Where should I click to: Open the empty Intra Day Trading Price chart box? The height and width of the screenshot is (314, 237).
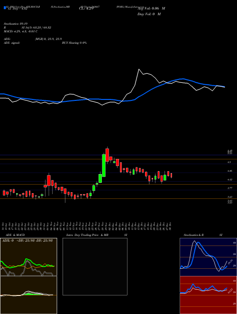coord(95,266)
